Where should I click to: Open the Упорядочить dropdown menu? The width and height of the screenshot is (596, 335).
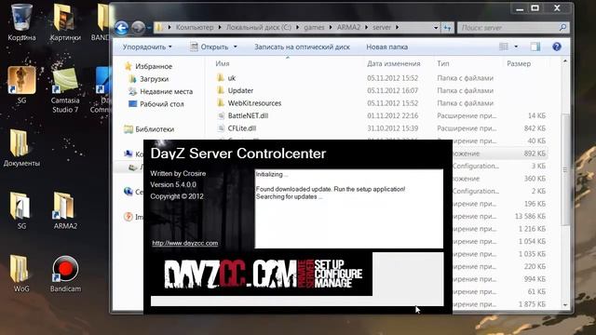click(147, 47)
